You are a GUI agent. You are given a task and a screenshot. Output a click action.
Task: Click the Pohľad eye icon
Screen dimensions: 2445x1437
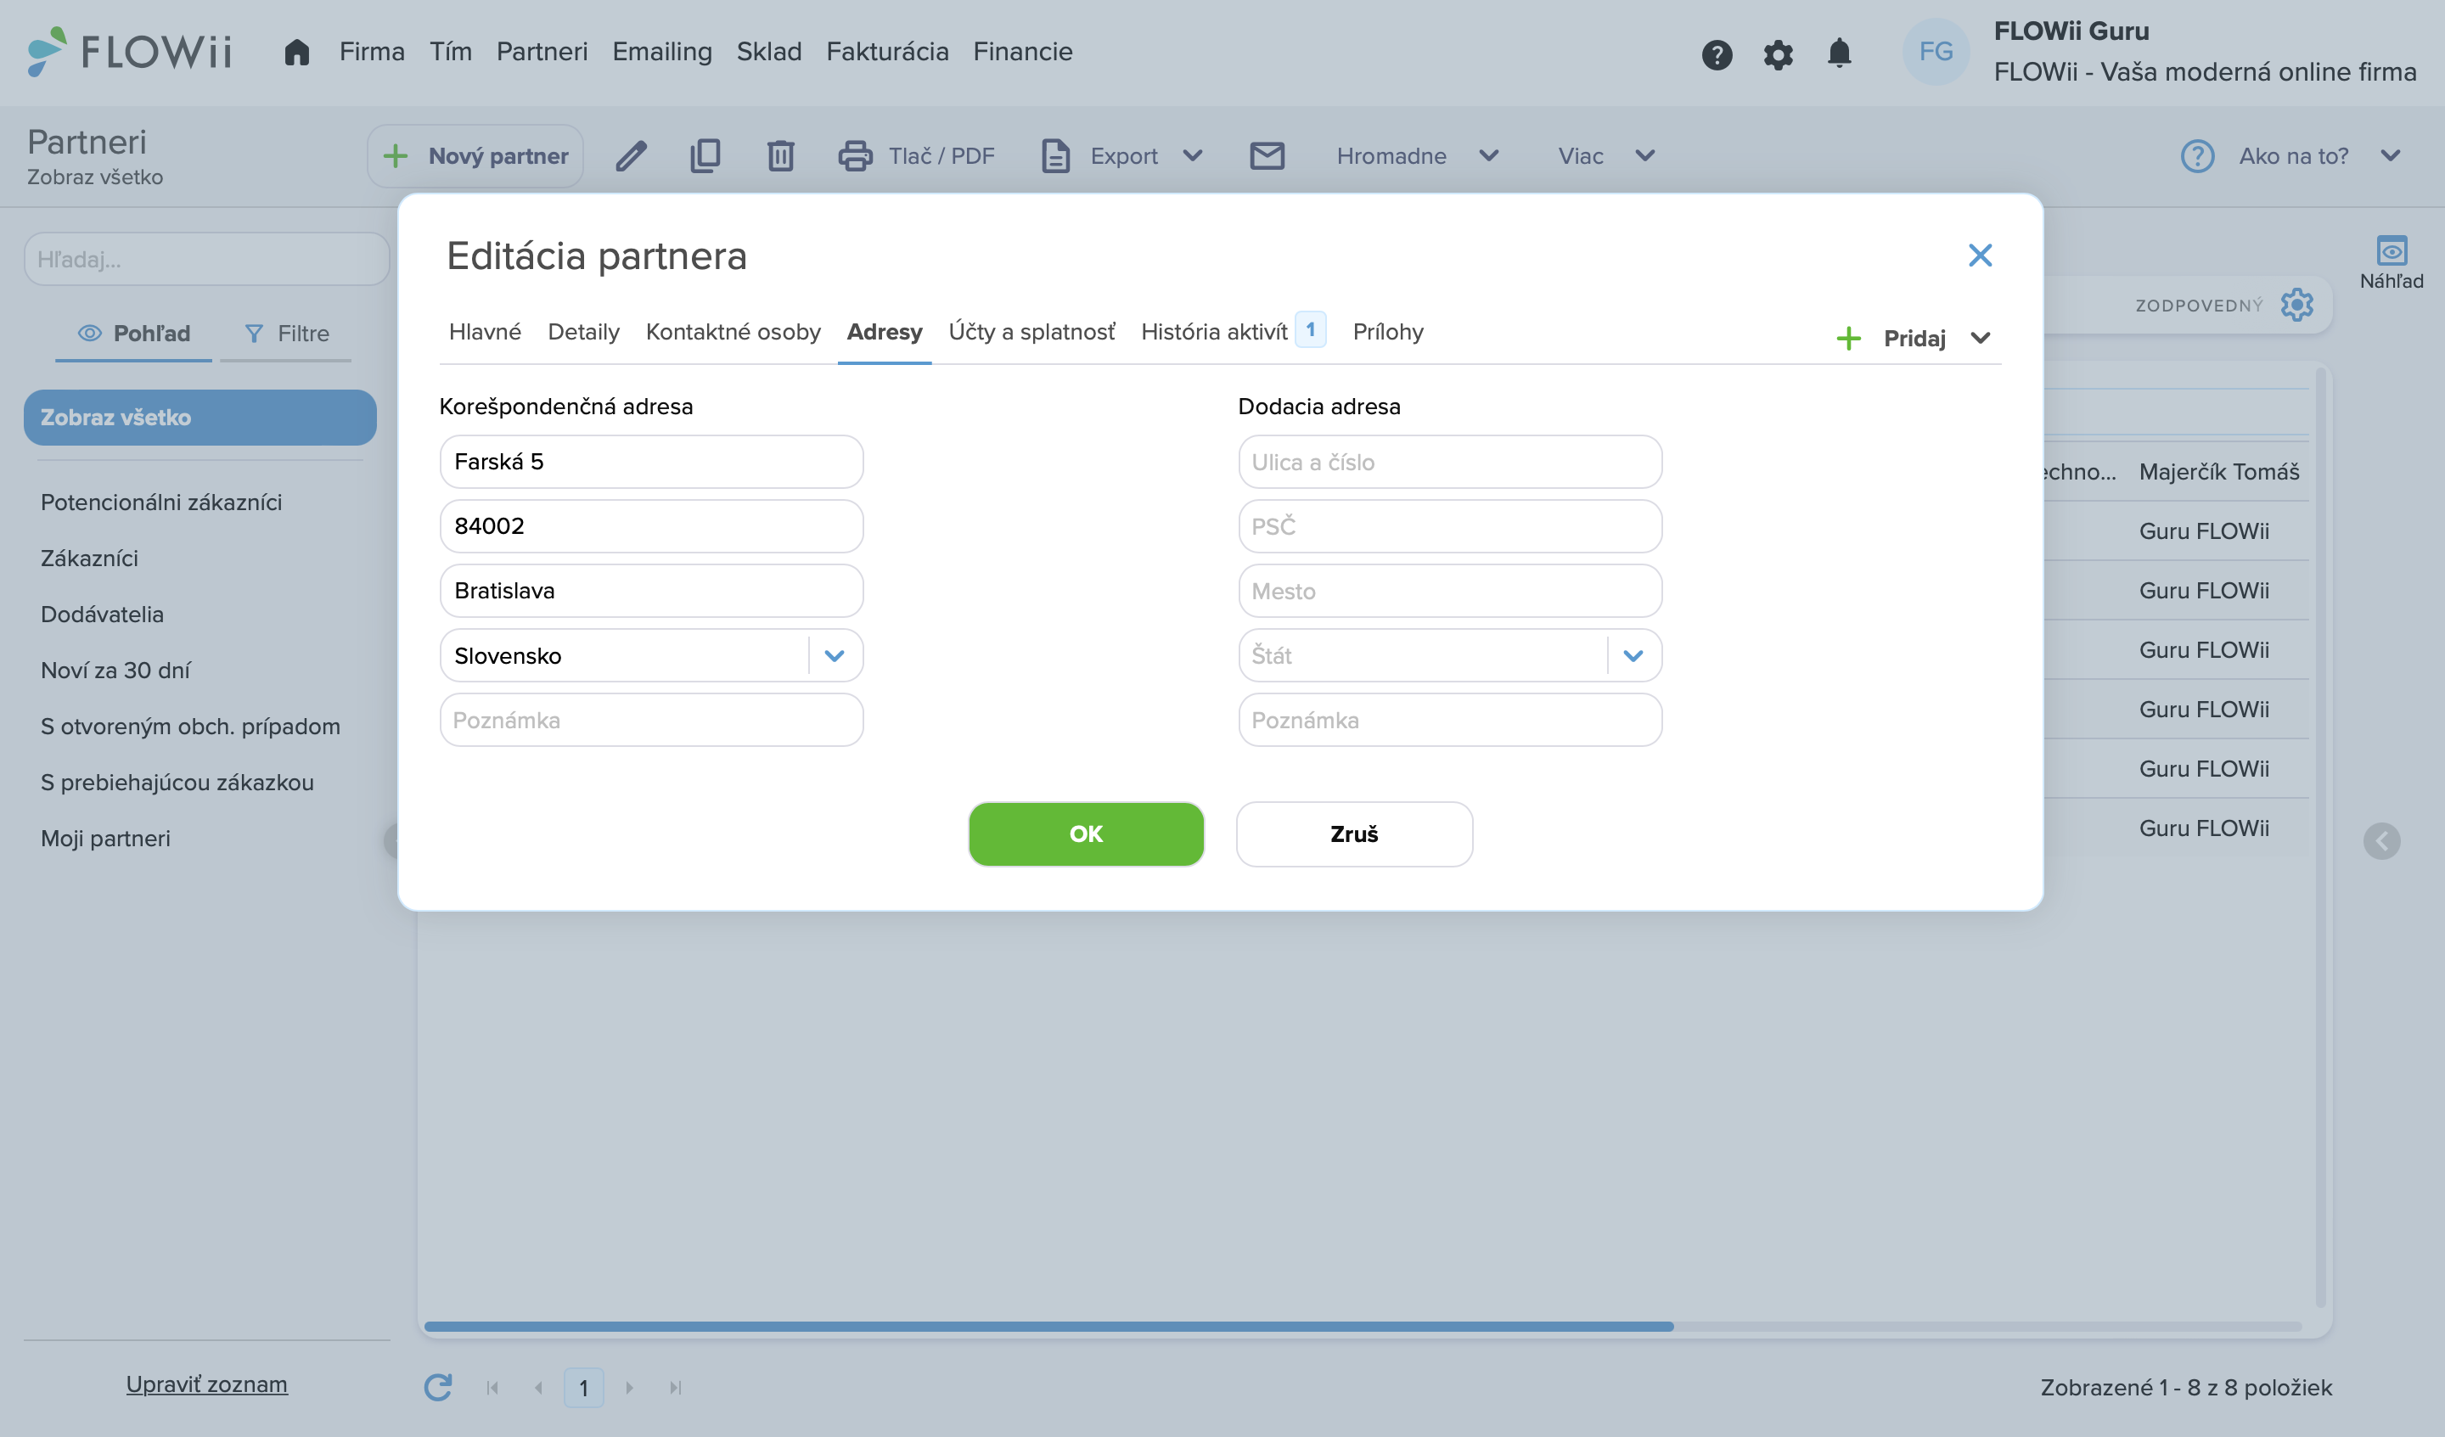[89, 333]
